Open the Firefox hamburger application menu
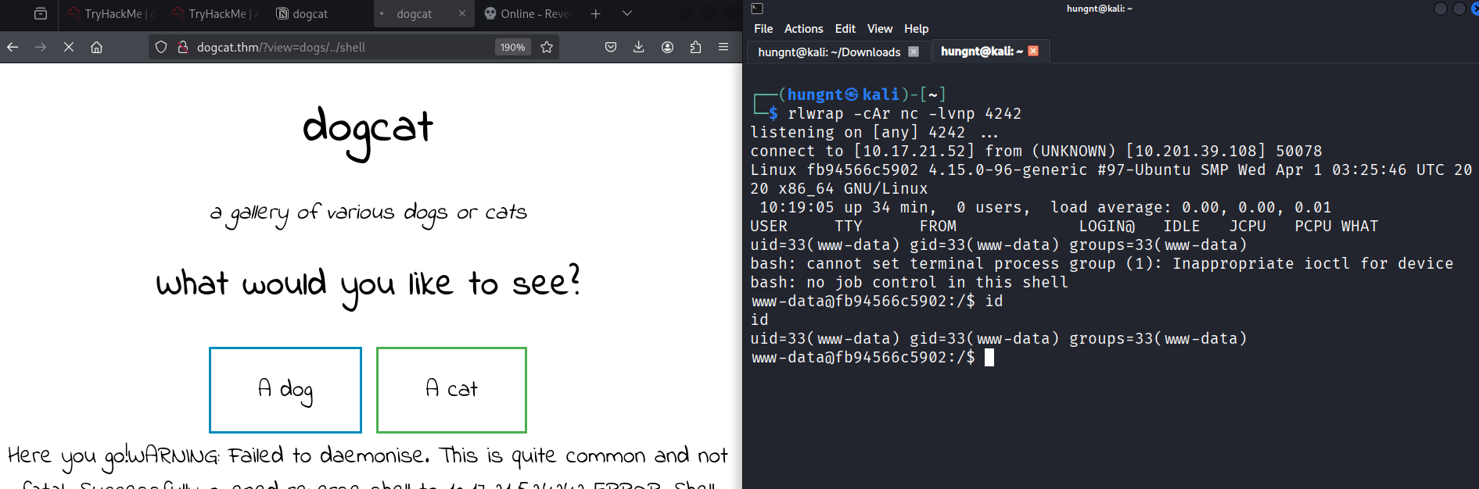 (x=723, y=47)
